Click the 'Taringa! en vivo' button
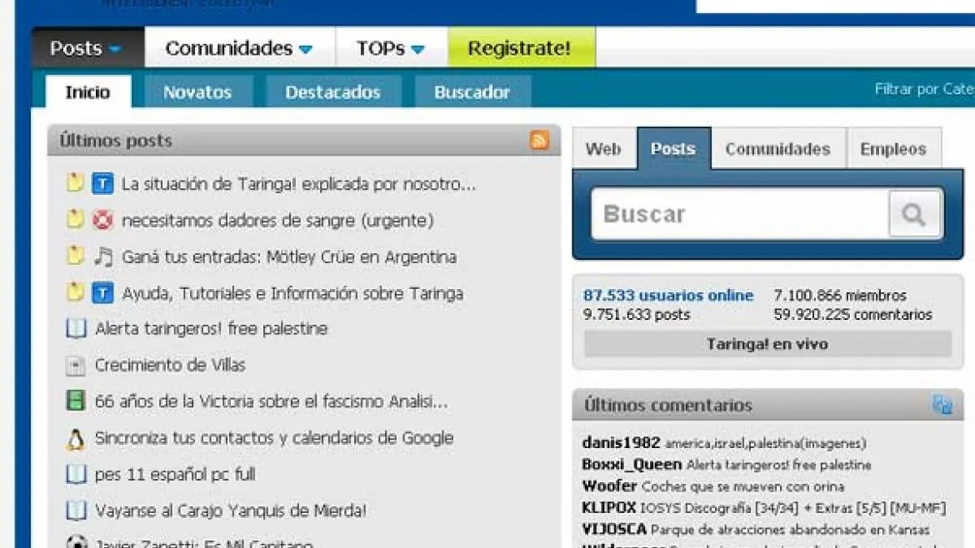 point(767,344)
